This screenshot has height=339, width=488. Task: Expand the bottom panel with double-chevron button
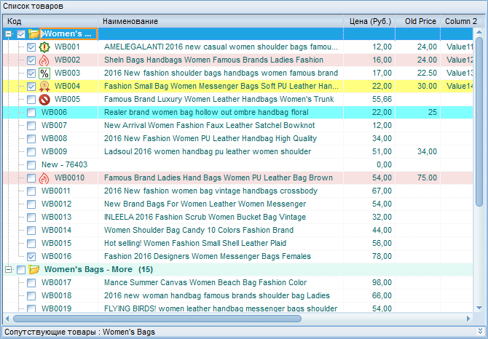pos(480,332)
